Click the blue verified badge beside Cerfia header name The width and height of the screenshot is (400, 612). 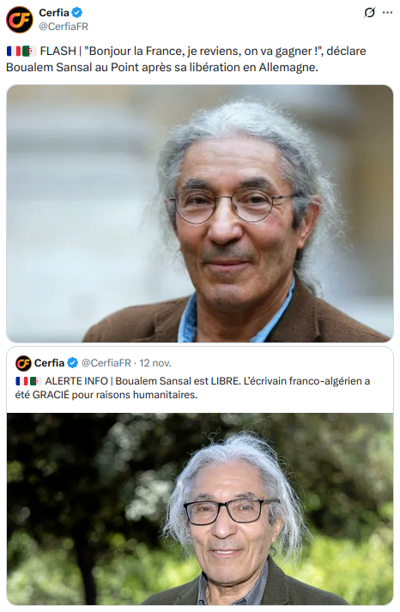point(77,13)
